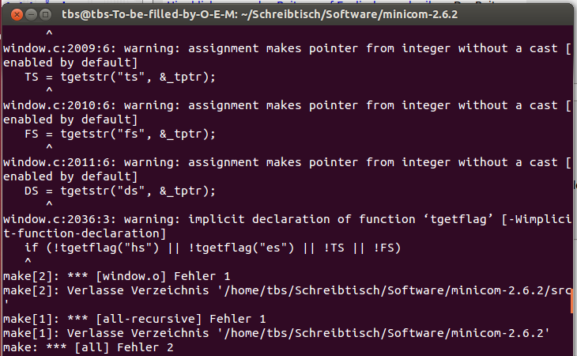577x356 pixels.
Task: Click the make[1] [all-recursive] Fehler 1 line
Action: coord(134,319)
